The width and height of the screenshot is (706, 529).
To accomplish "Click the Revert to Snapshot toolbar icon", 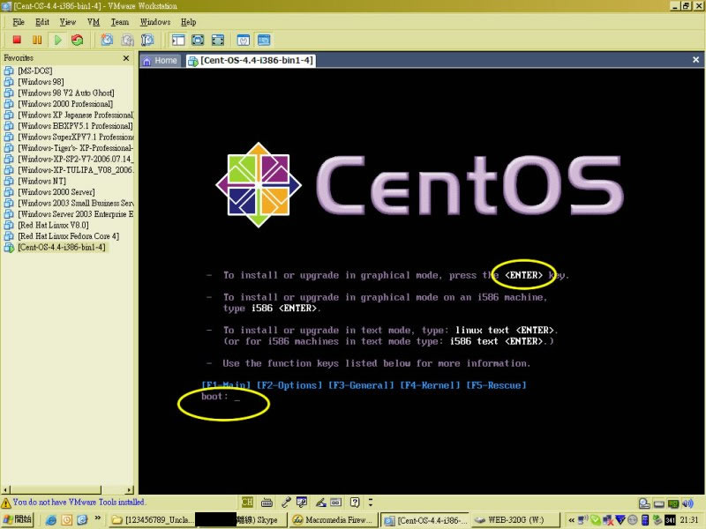I will (127, 40).
